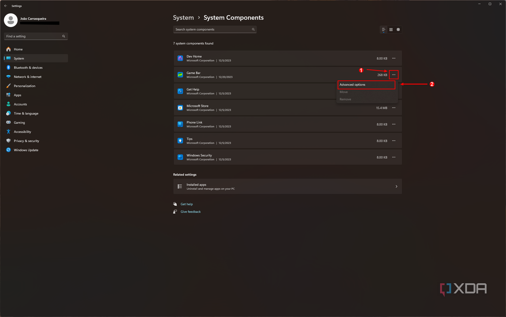Screen dimensions: 506x317
Task: Switch to table view layout
Action: click(398, 29)
